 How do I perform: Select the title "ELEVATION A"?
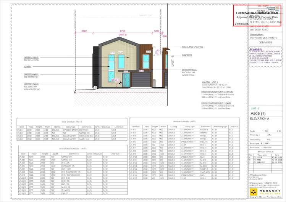click(259, 119)
